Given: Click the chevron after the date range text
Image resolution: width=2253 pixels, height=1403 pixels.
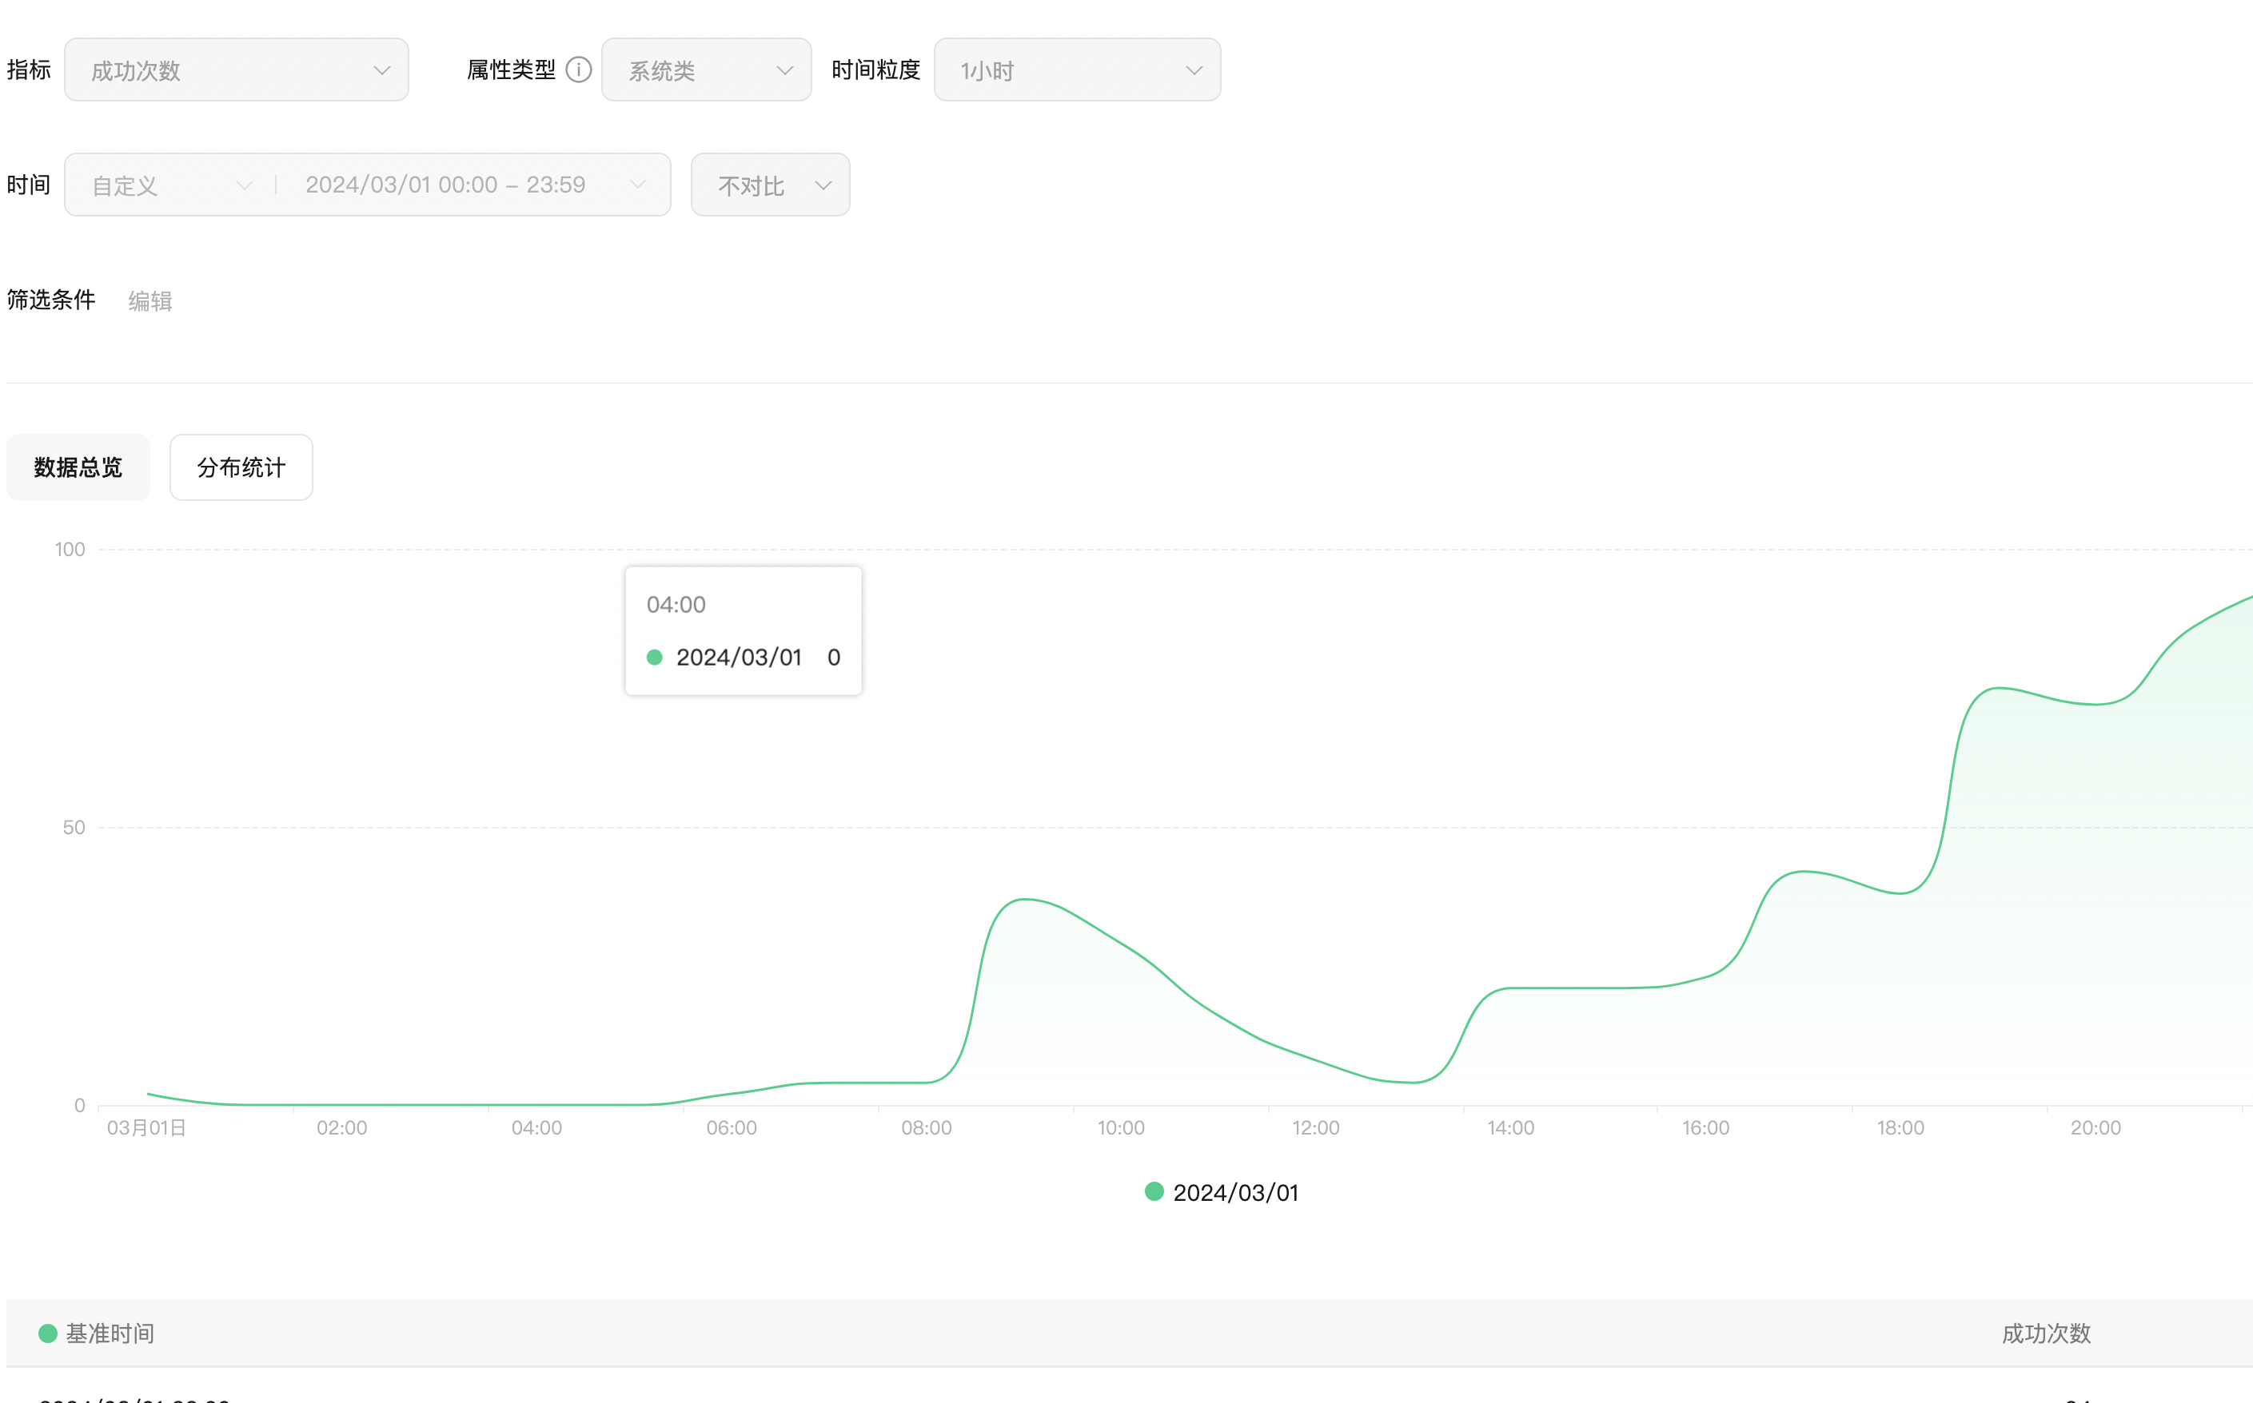Looking at the screenshot, I should pyautogui.click(x=638, y=185).
